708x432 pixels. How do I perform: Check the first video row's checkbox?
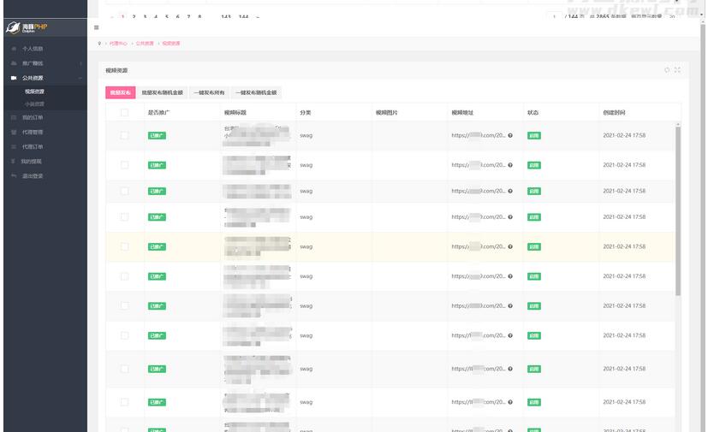124,135
